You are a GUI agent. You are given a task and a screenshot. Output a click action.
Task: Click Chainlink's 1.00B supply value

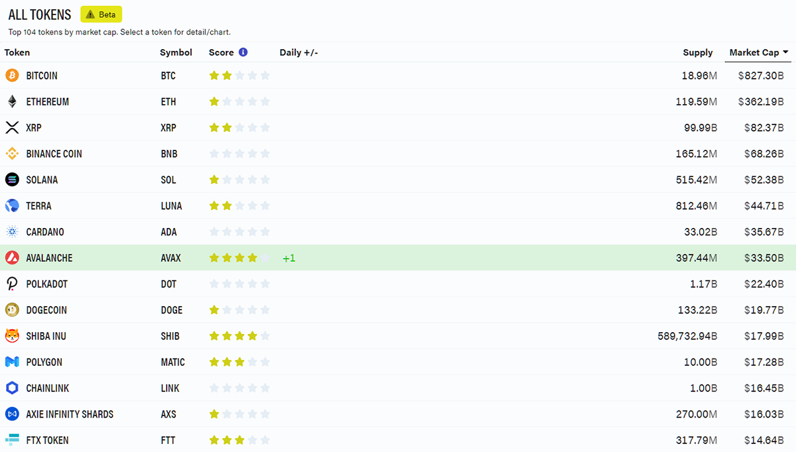pos(704,388)
